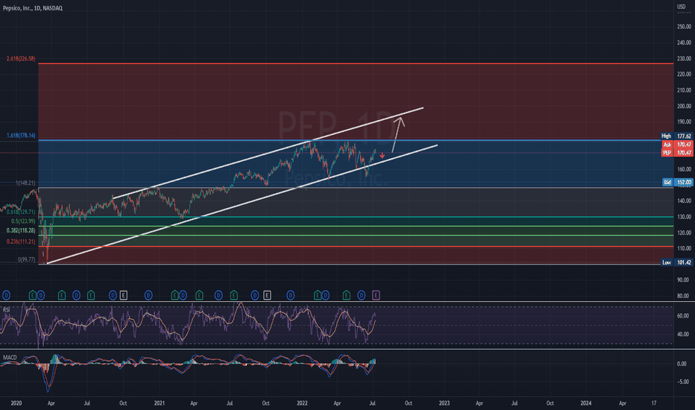The image size is (695, 410).
Task: Click the 2021 label on time axis
Action: (x=159, y=403)
